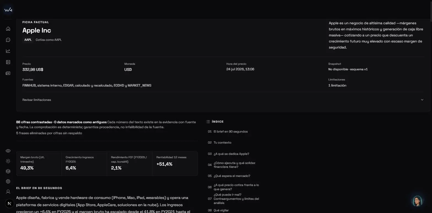Jump to Qué vigilar index entry

221,210
